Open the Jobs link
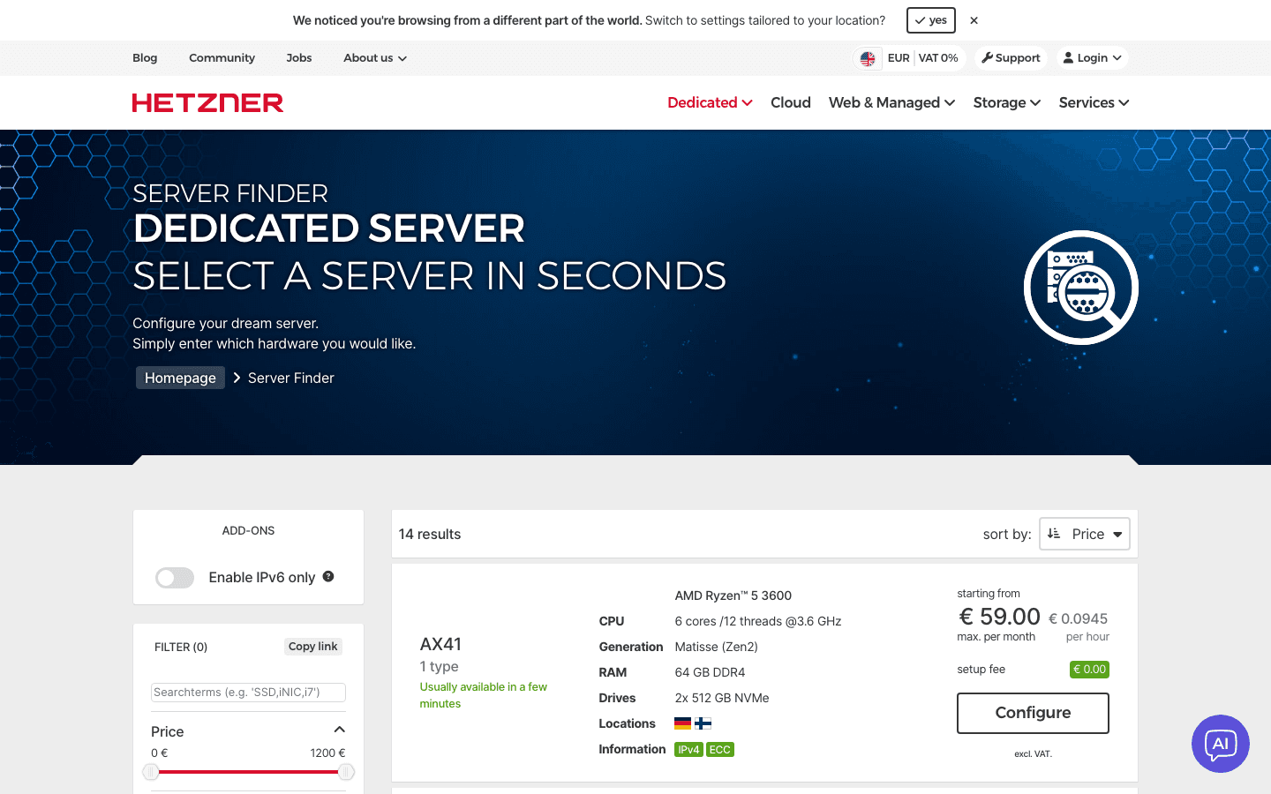1271x794 pixels. [x=299, y=58]
